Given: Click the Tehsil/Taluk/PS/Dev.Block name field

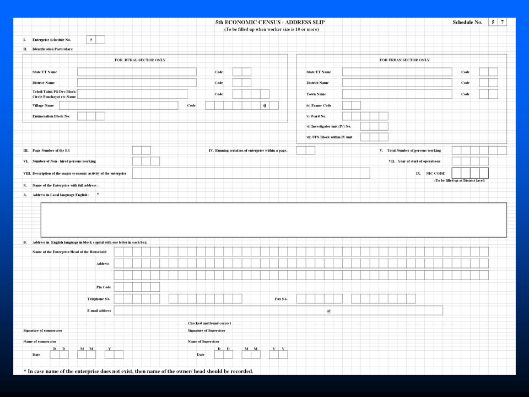Looking at the screenshot, I should 132,94.
